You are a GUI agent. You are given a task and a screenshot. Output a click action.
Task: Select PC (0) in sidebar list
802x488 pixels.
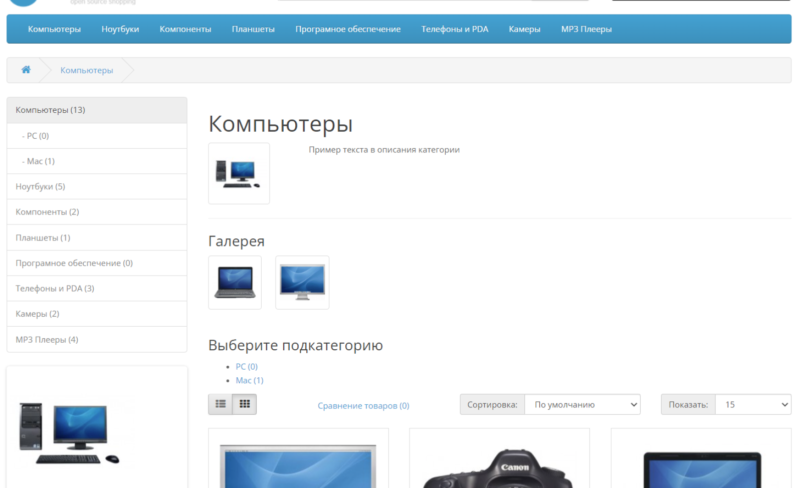[x=97, y=136]
